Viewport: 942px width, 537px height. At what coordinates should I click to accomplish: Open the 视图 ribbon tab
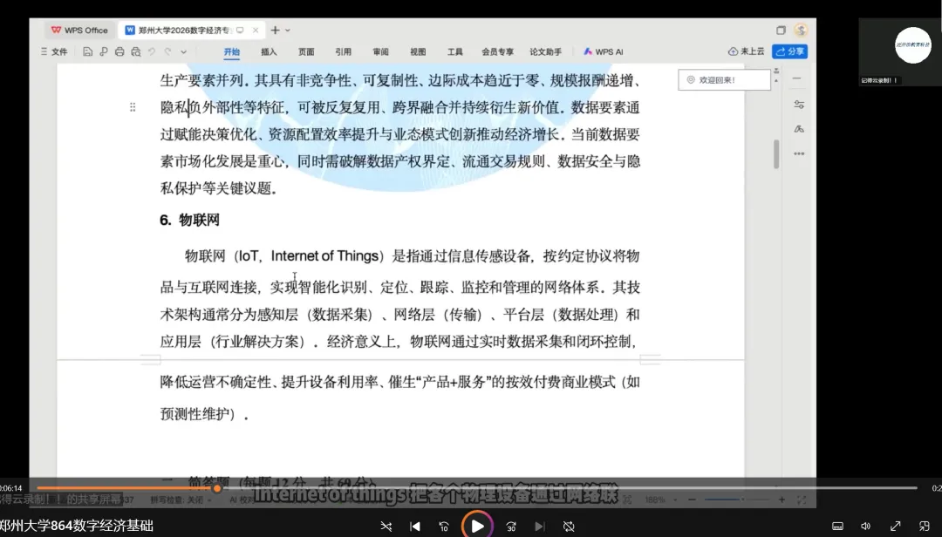(x=418, y=51)
